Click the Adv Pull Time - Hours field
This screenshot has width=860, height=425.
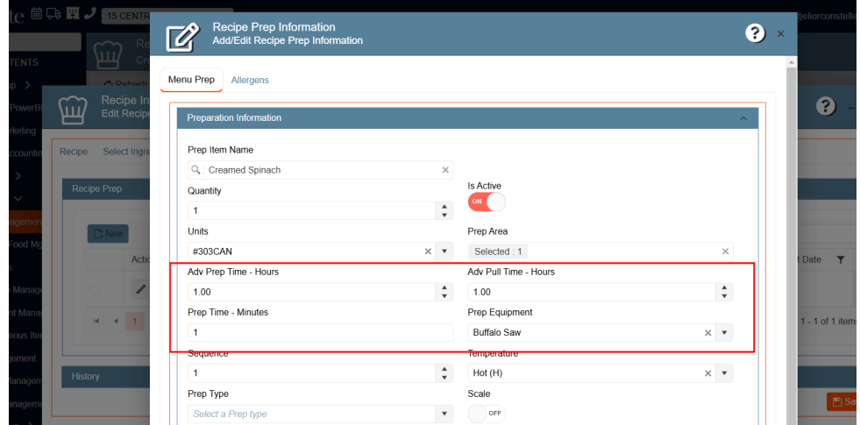click(x=592, y=292)
